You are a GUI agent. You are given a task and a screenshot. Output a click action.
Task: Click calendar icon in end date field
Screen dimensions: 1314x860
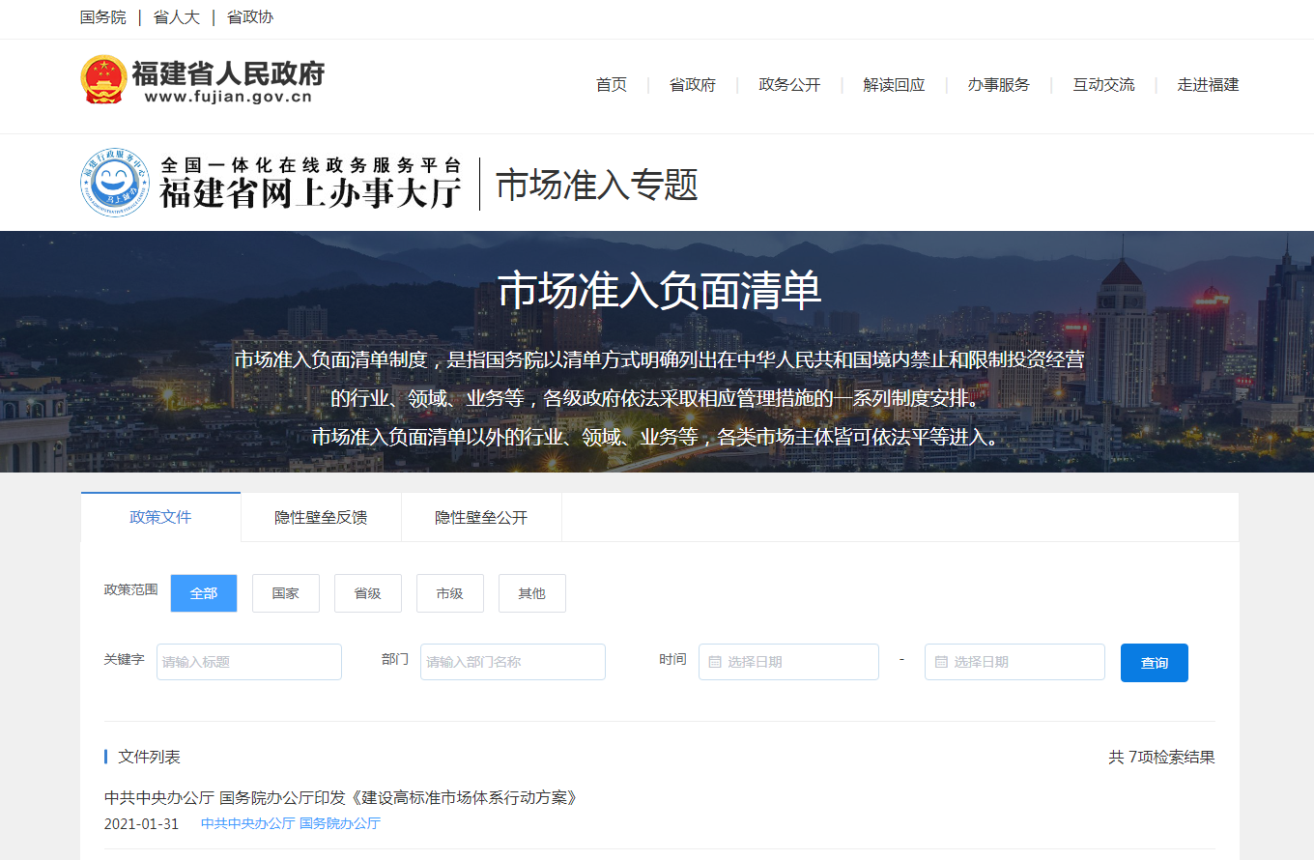[x=941, y=662]
